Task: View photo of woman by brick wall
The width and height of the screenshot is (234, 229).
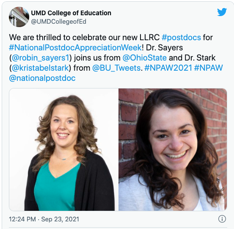Action: [173, 149]
